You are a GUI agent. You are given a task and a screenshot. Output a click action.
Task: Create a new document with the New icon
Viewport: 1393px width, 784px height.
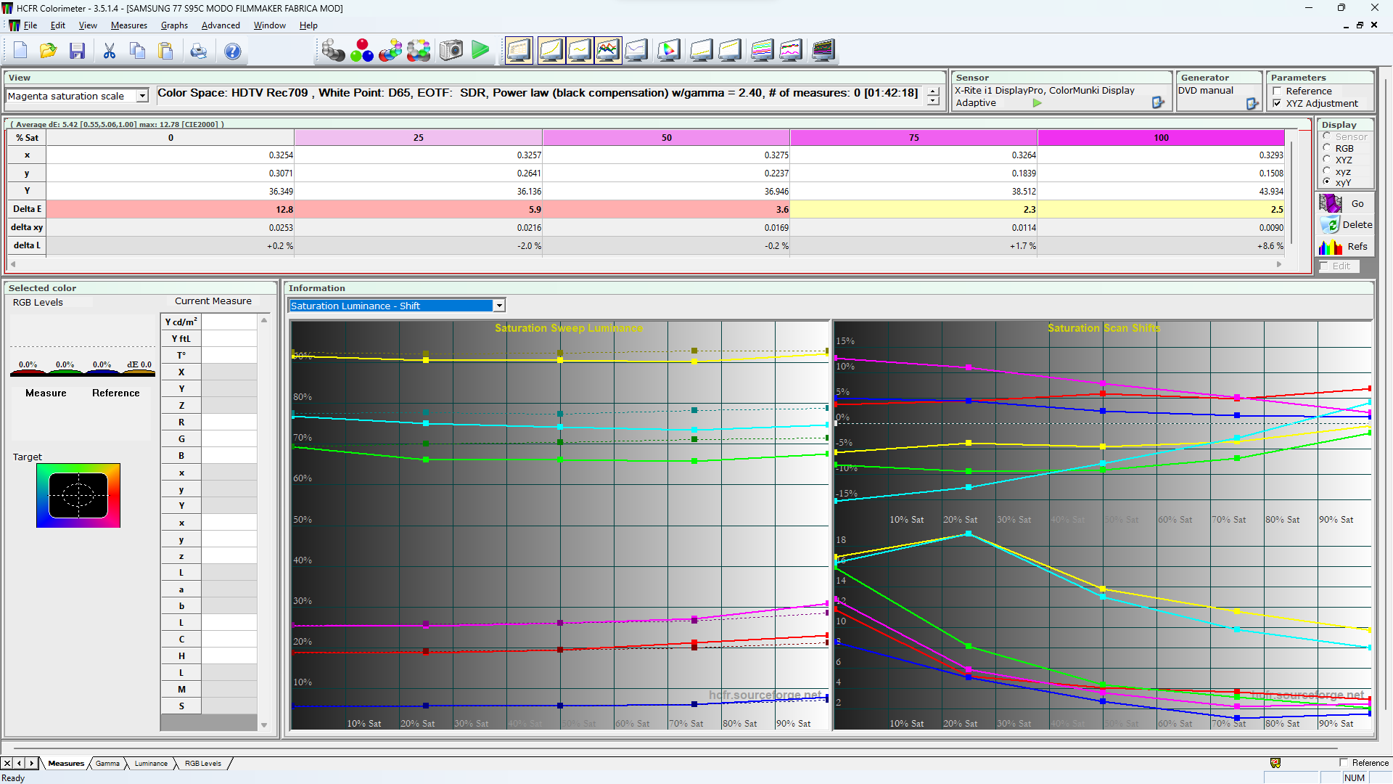click(x=20, y=51)
